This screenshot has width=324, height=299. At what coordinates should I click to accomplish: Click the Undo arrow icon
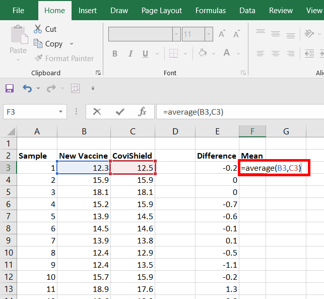pos(27,88)
